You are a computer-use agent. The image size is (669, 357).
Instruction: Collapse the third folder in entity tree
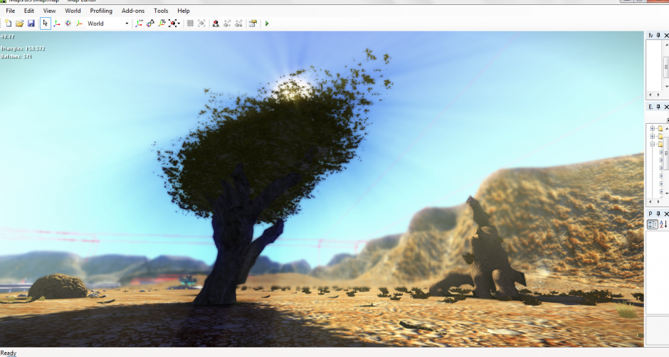(x=652, y=144)
